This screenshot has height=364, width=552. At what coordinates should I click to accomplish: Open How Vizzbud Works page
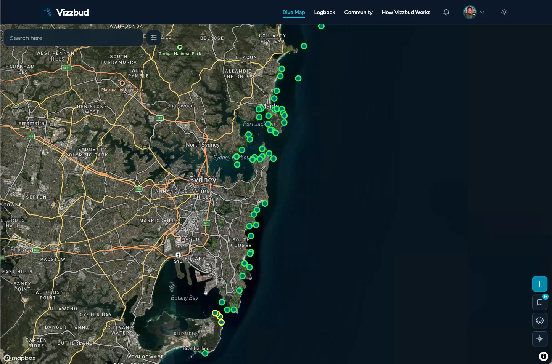pos(406,12)
